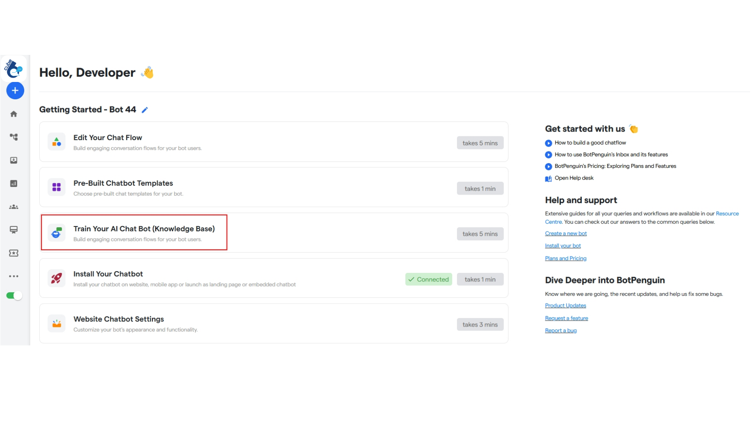This screenshot has height=436, width=754.
Task: Click takes 1 min badge on Pre-Built Templates
Action: click(480, 189)
